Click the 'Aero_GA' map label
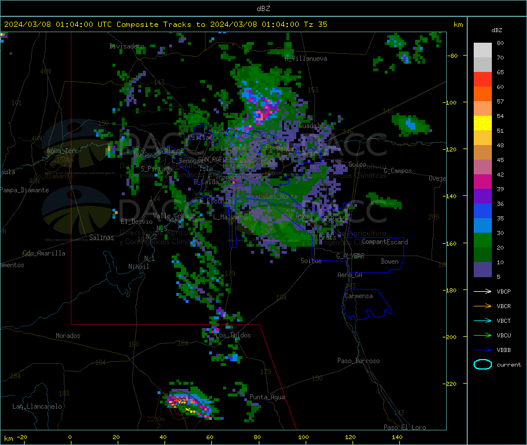Viewport: 527px width, 445px height. 350,275
